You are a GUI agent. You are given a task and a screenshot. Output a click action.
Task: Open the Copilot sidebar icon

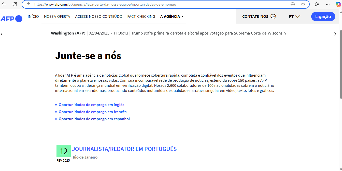(338, 4)
